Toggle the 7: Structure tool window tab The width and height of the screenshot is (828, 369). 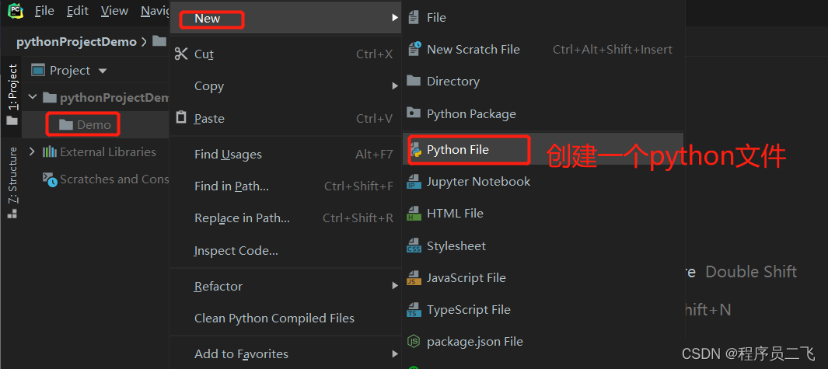(12, 175)
